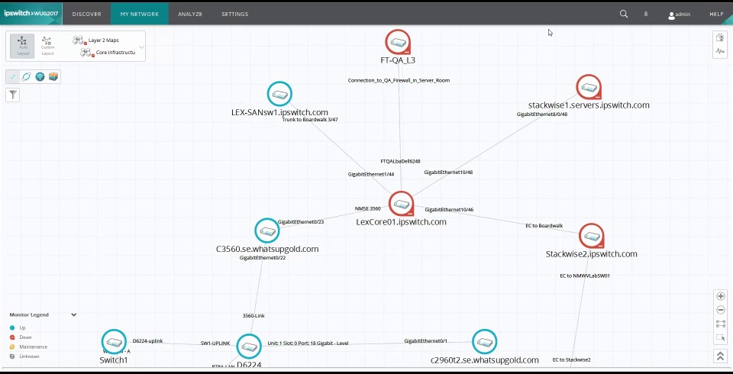
Task: Open the search magnifier
Action: pyautogui.click(x=624, y=14)
